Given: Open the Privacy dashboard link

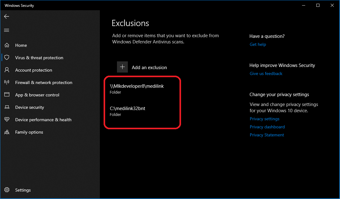Looking at the screenshot, I should (267, 127).
